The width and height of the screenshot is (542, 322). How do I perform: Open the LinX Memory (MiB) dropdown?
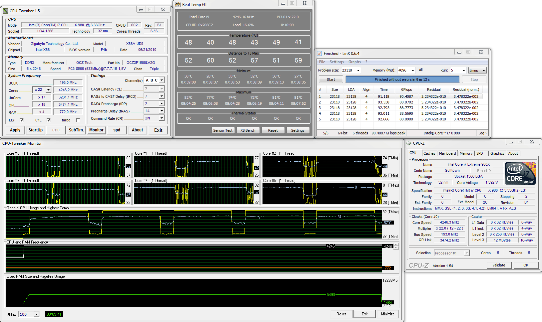coord(413,70)
